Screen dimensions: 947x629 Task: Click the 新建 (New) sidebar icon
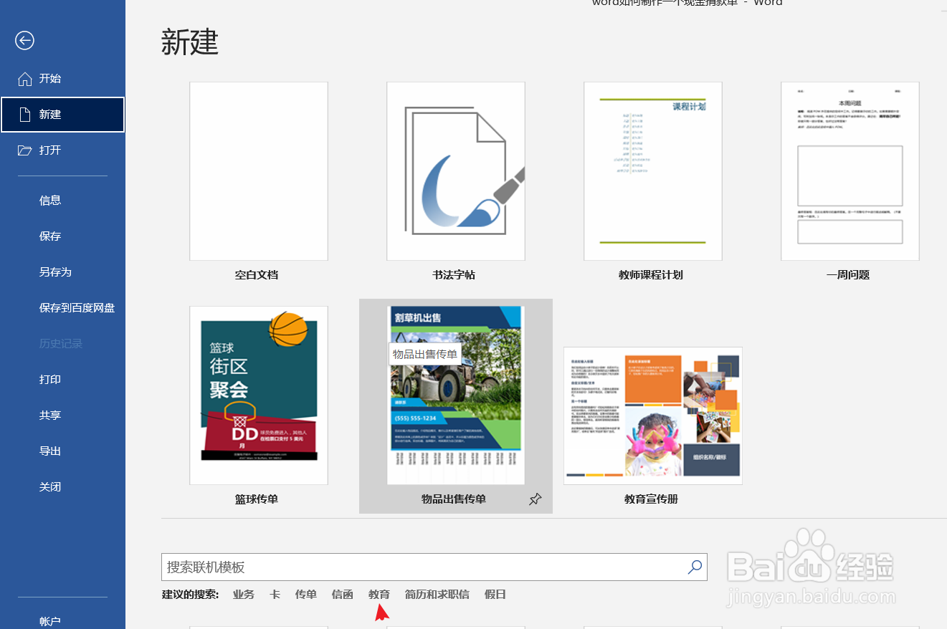click(x=50, y=115)
